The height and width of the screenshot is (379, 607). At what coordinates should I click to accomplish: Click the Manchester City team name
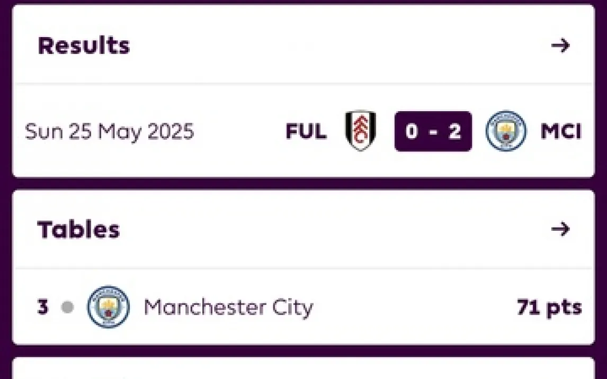pyautogui.click(x=228, y=307)
